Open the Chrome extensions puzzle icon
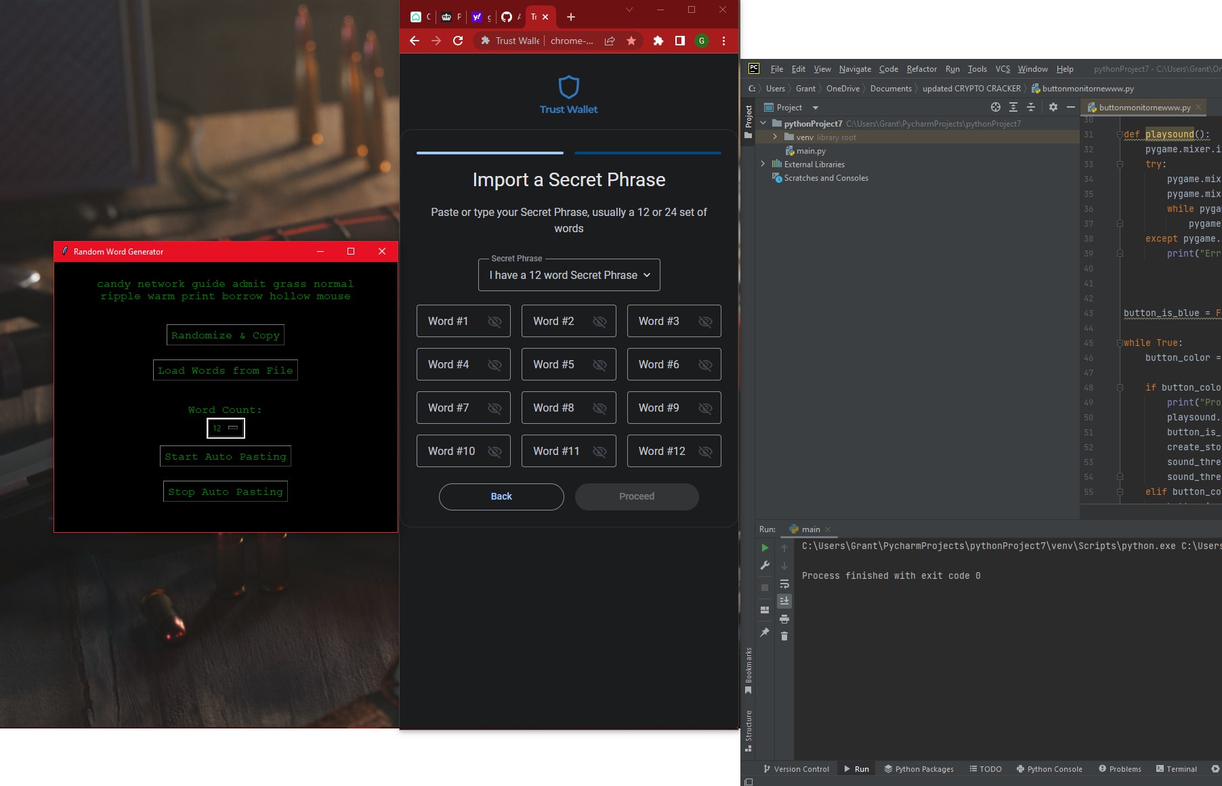The height and width of the screenshot is (786, 1222). [658, 41]
